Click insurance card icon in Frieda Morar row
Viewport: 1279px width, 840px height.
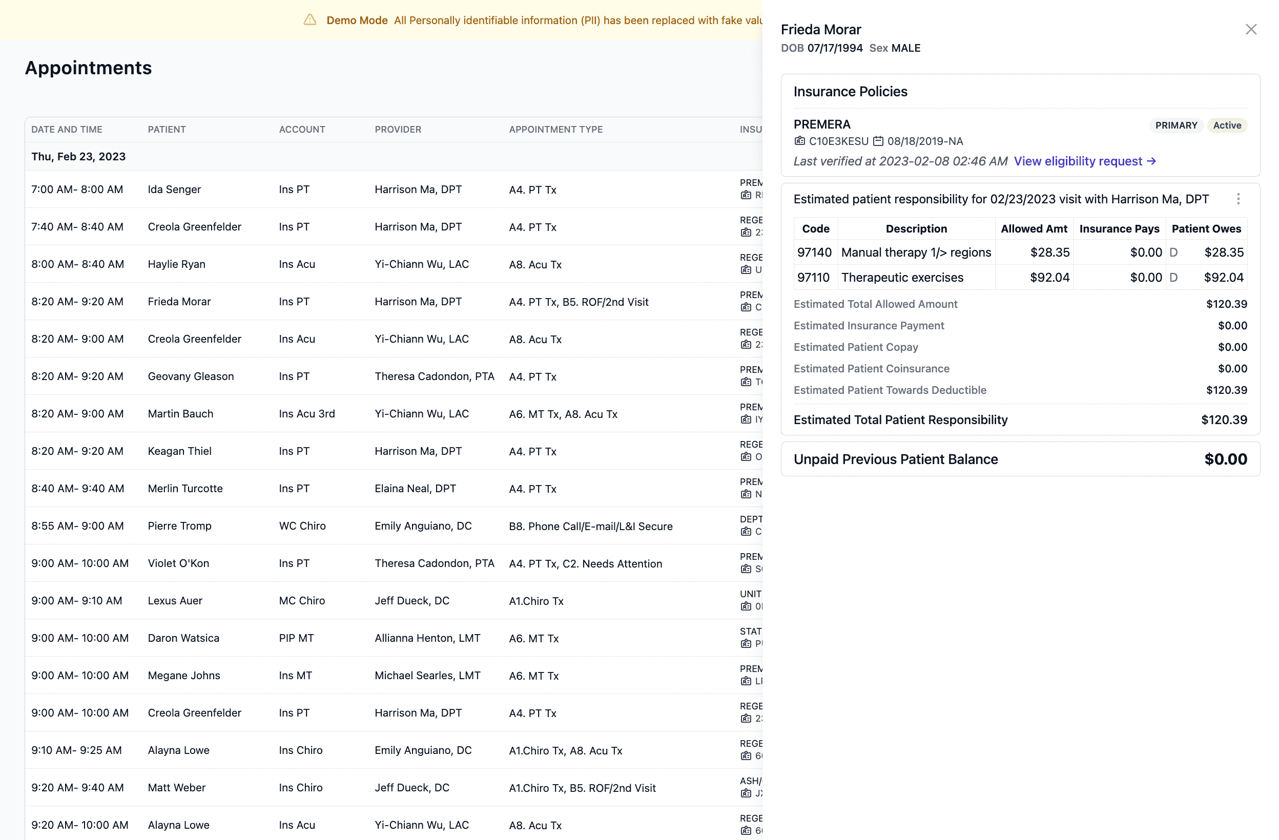[746, 307]
